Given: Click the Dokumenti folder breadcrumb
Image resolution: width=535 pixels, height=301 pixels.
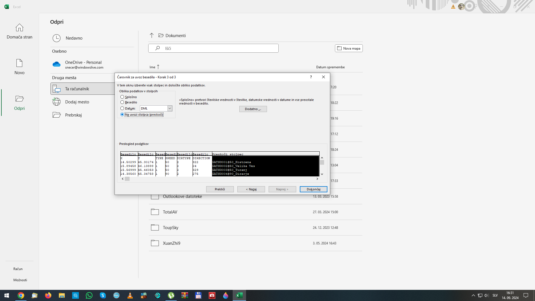Looking at the screenshot, I should click(176, 35).
